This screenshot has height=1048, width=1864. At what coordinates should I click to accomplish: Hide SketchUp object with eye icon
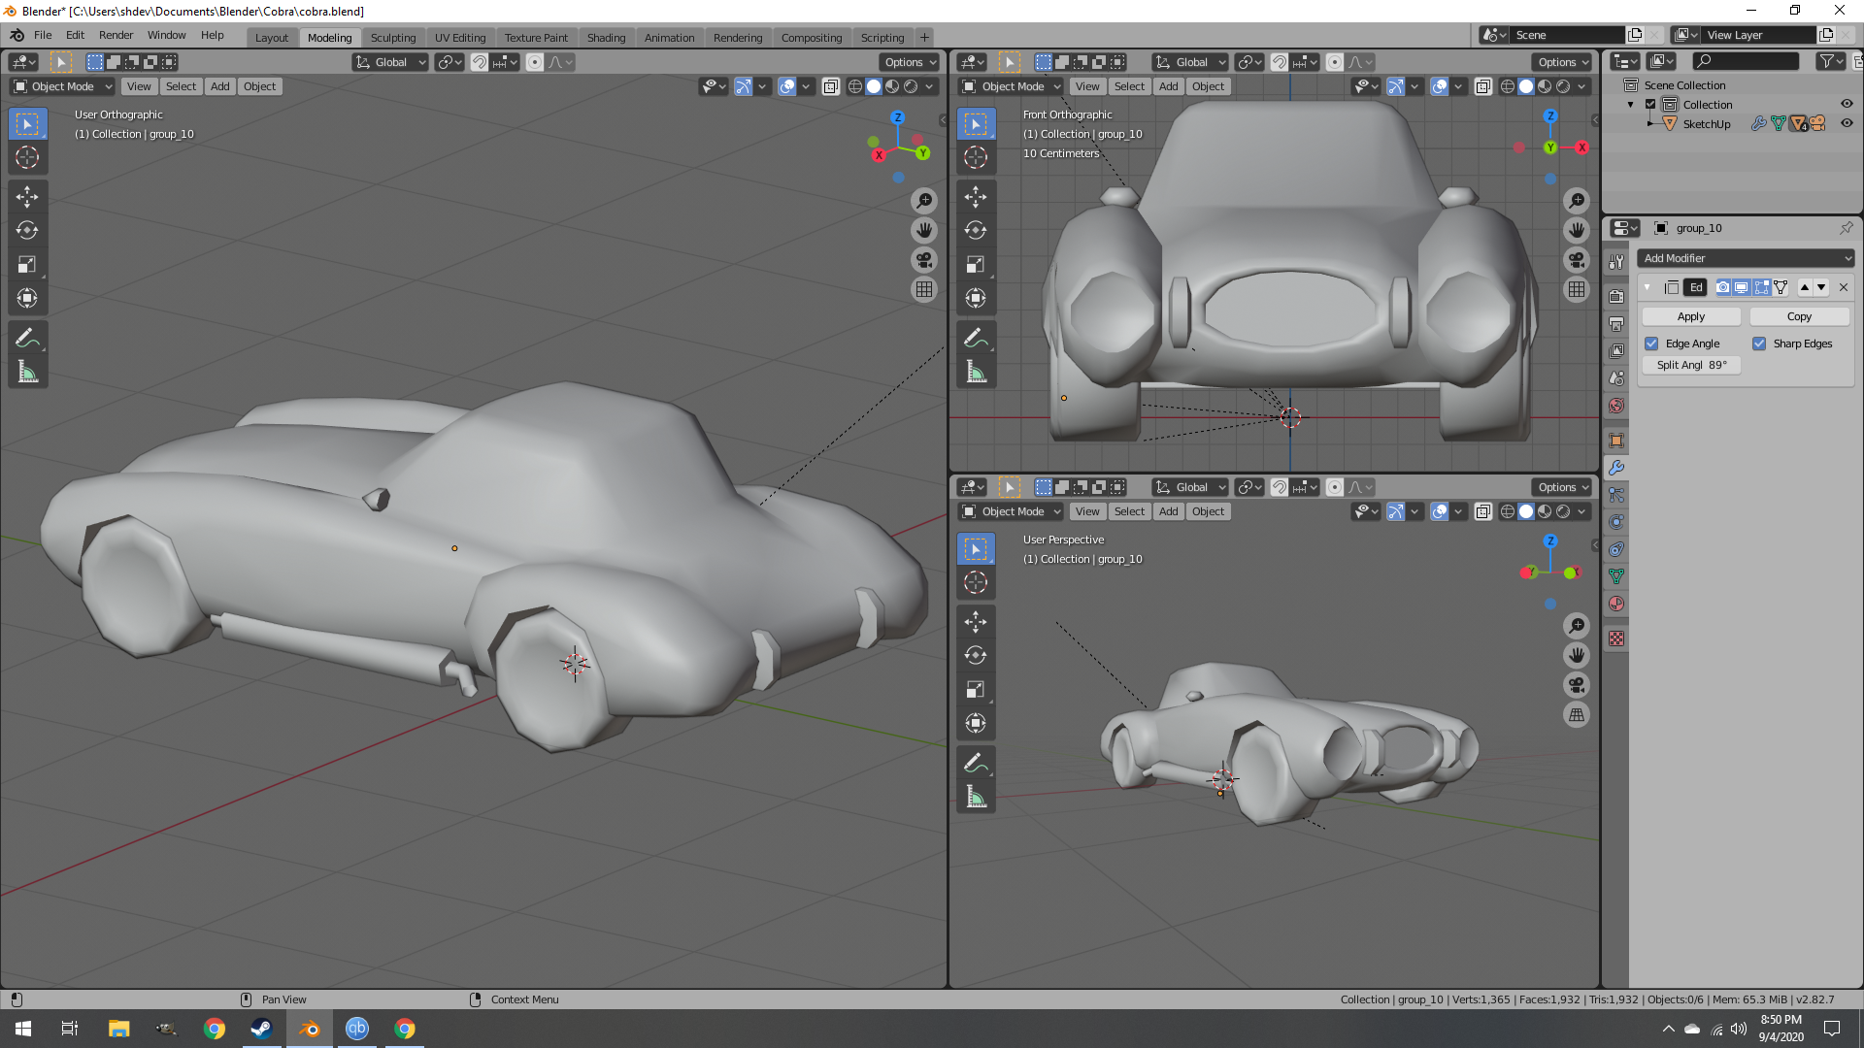coord(1847,123)
